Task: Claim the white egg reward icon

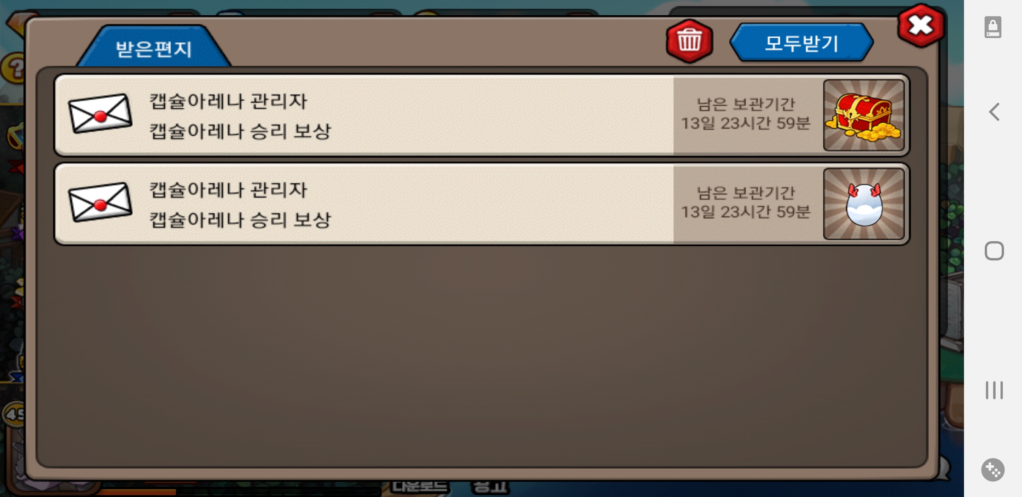Action: point(864,204)
